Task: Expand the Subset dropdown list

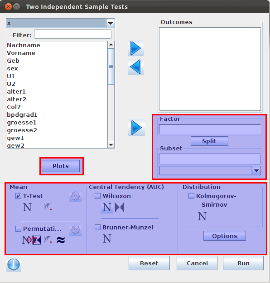Action: click(x=256, y=170)
